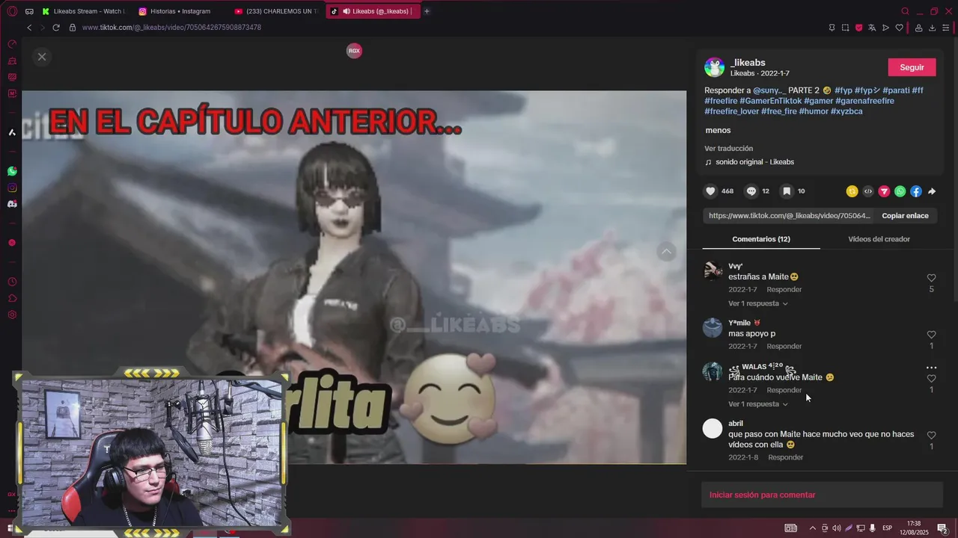
Task: Open the #GamerEnTiktok hashtag
Action: pos(770,101)
